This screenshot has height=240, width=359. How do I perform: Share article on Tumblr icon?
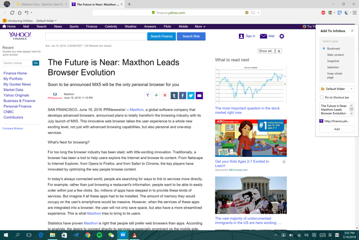pos(174,95)
